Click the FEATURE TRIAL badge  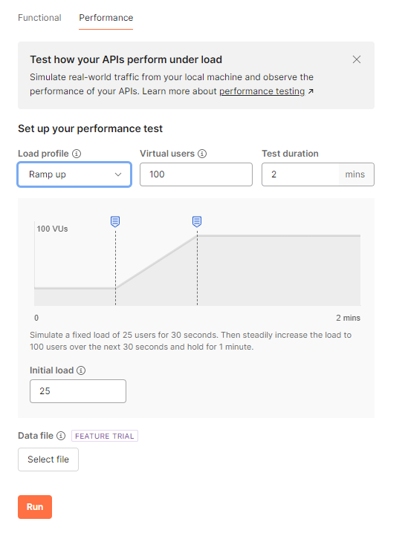(105, 436)
